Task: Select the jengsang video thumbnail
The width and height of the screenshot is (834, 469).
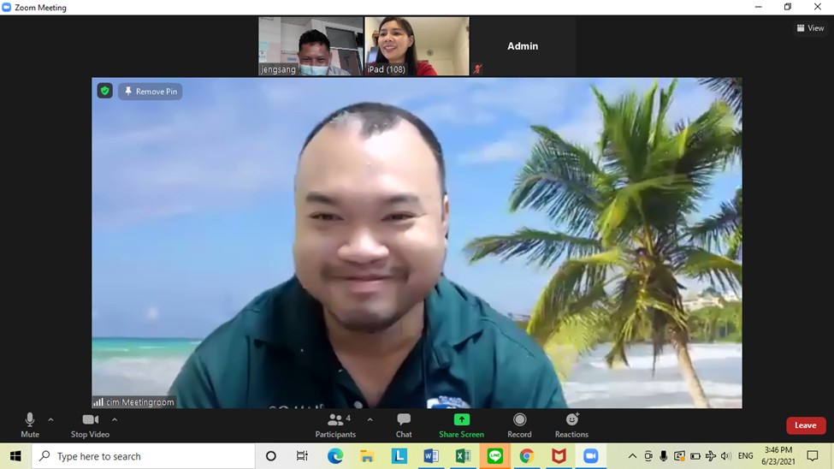Action: (x=311, y=46)
